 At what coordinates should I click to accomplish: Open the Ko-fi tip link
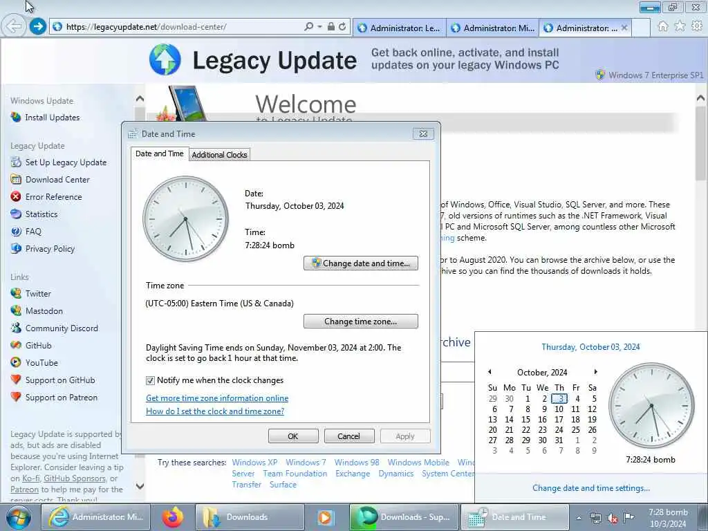30,478
